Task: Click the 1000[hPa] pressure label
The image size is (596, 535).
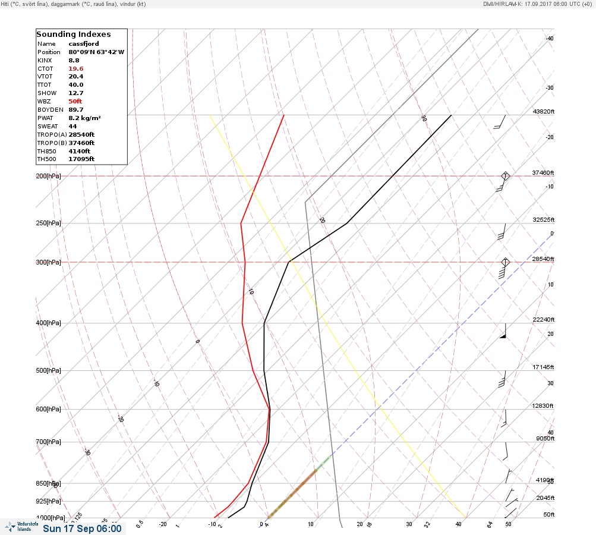Action: tap(50, 518)
